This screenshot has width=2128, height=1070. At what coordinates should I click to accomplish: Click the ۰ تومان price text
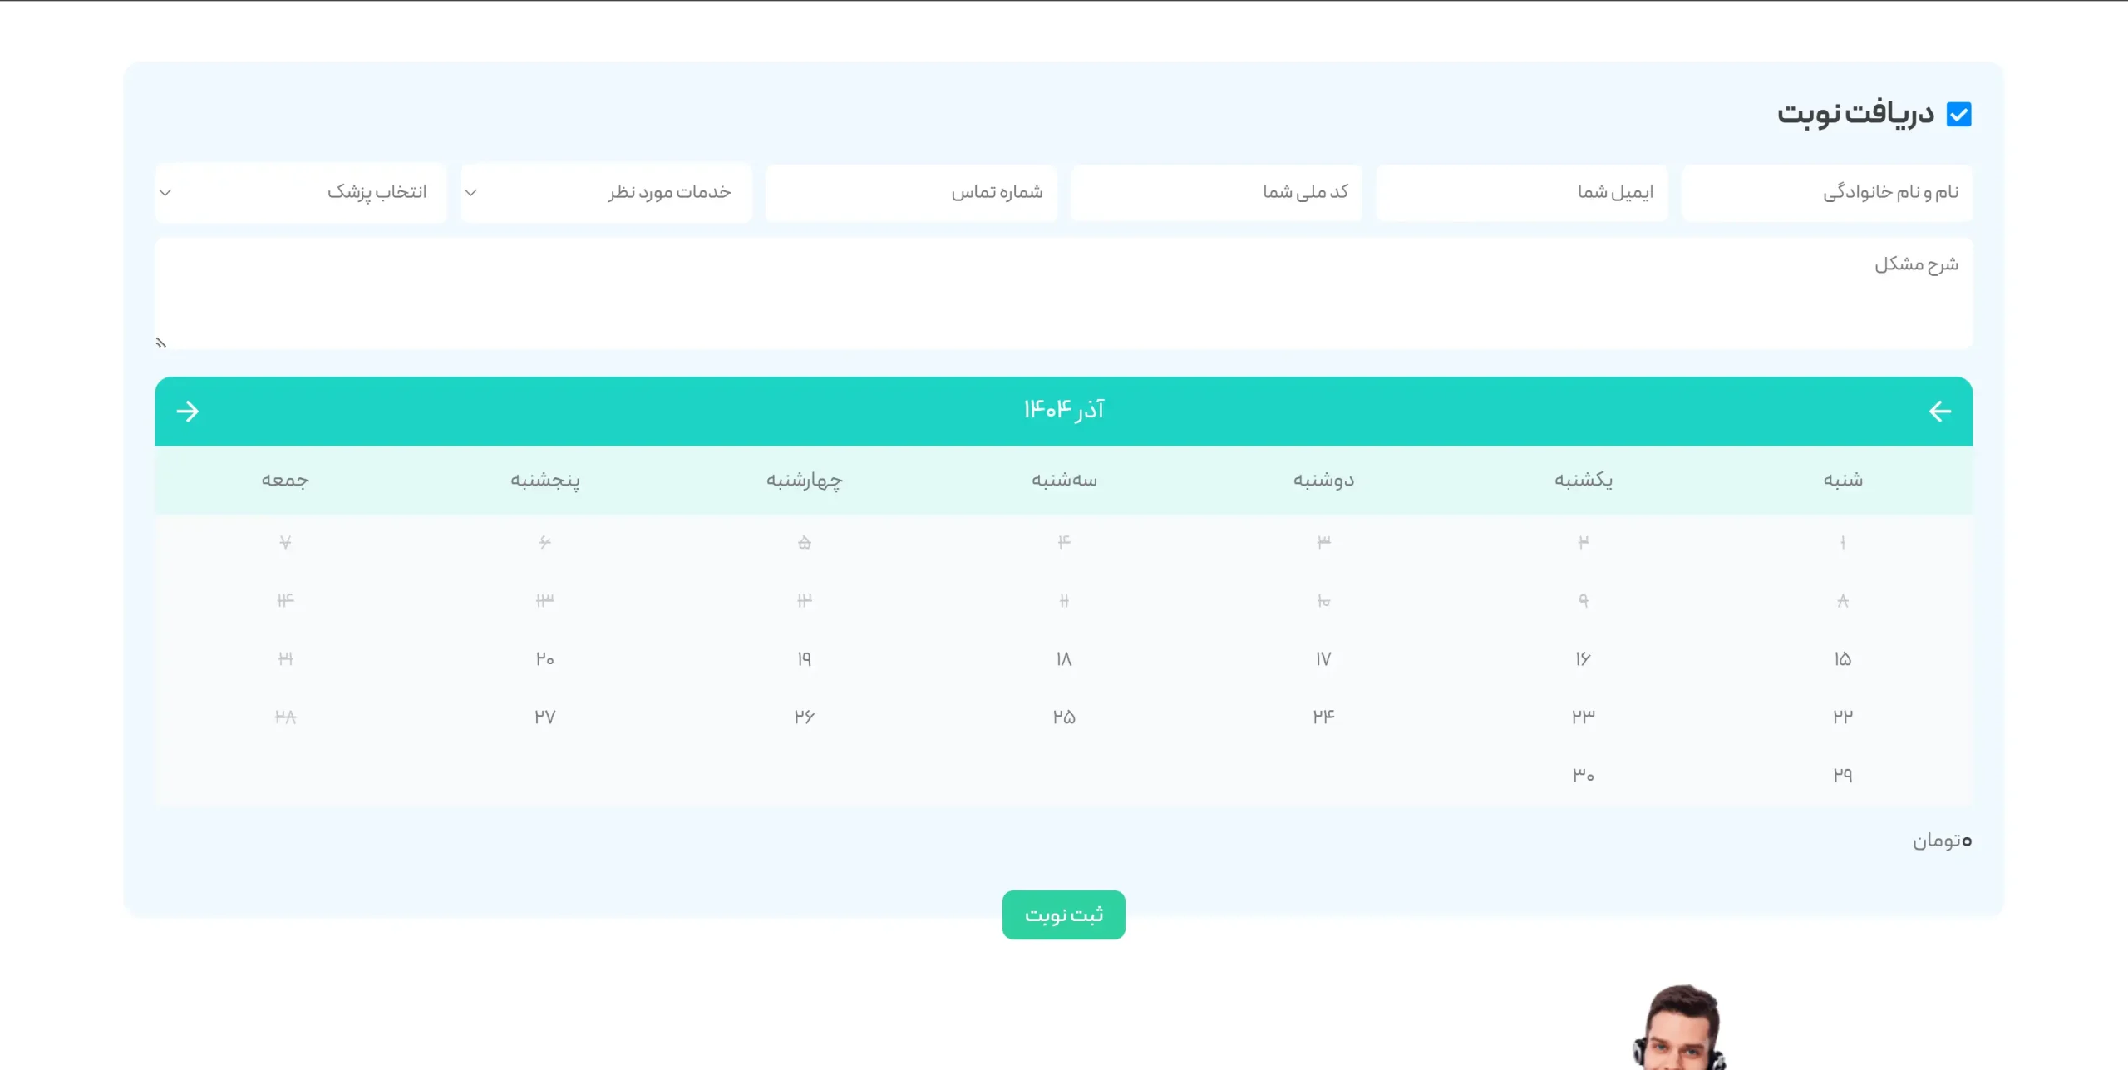[x=1942, y=841]
